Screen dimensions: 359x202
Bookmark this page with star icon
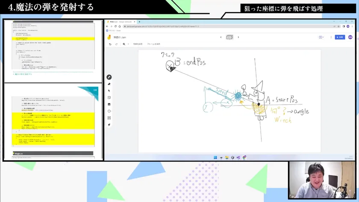338,26
